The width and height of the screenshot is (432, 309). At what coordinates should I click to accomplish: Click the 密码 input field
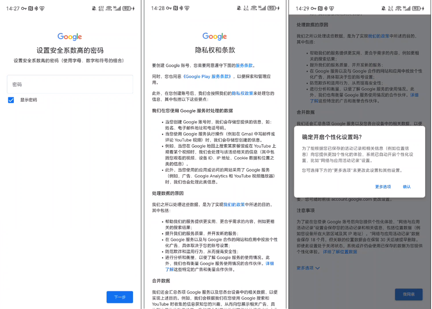pyautogui.click(x=70, y=85)
